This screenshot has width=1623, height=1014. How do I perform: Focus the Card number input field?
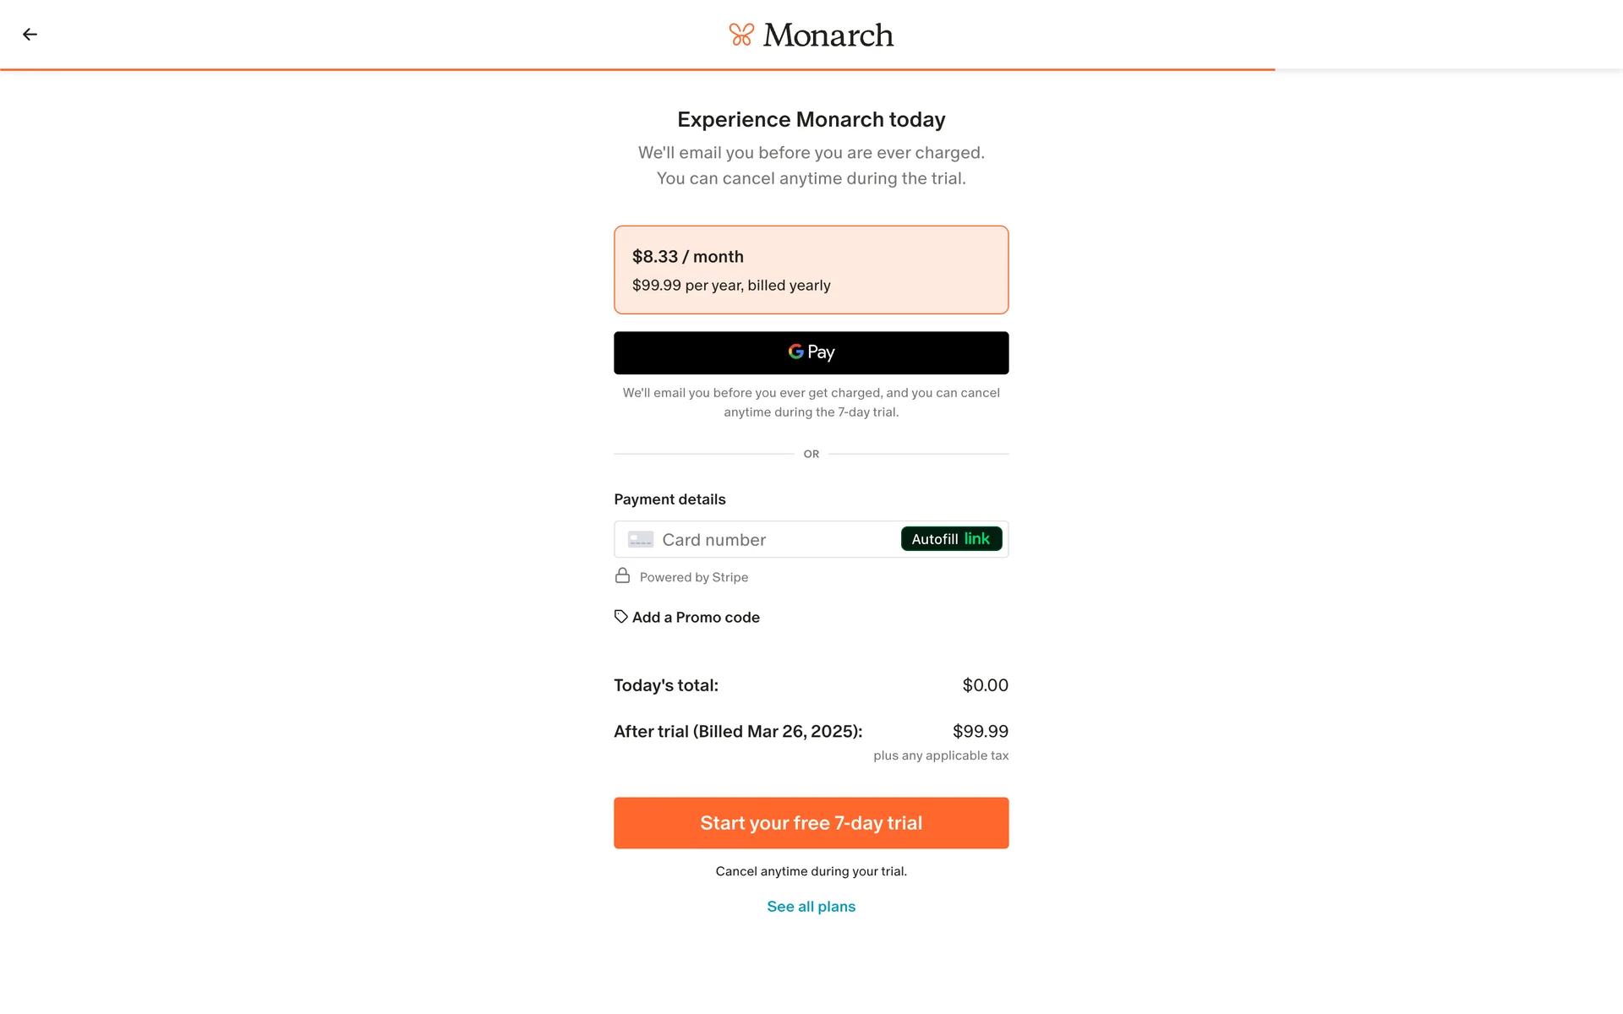(x=773, y=540)
